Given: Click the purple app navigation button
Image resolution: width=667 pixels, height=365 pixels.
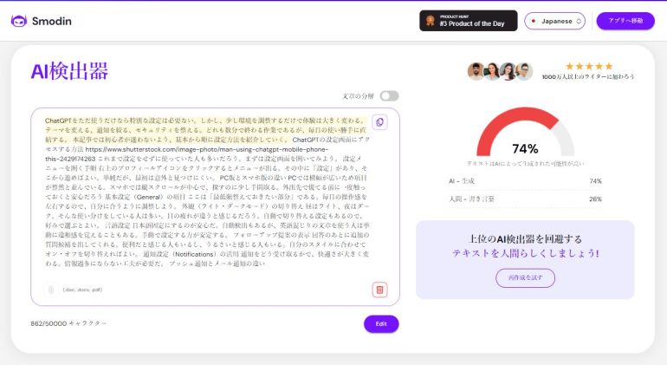Looking at the screenshot, I should (x=625, y=21).
